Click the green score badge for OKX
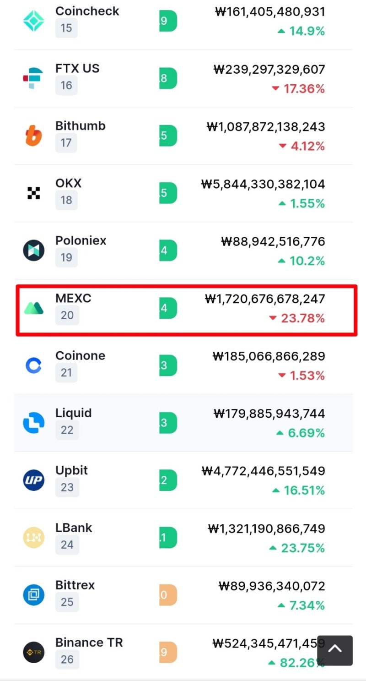 pyautogui.click(x=168, y=193)
